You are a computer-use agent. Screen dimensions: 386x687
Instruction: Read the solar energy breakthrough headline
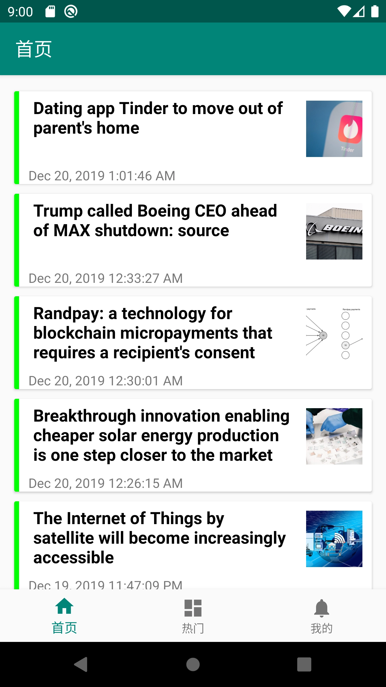(x=161, y=435)
